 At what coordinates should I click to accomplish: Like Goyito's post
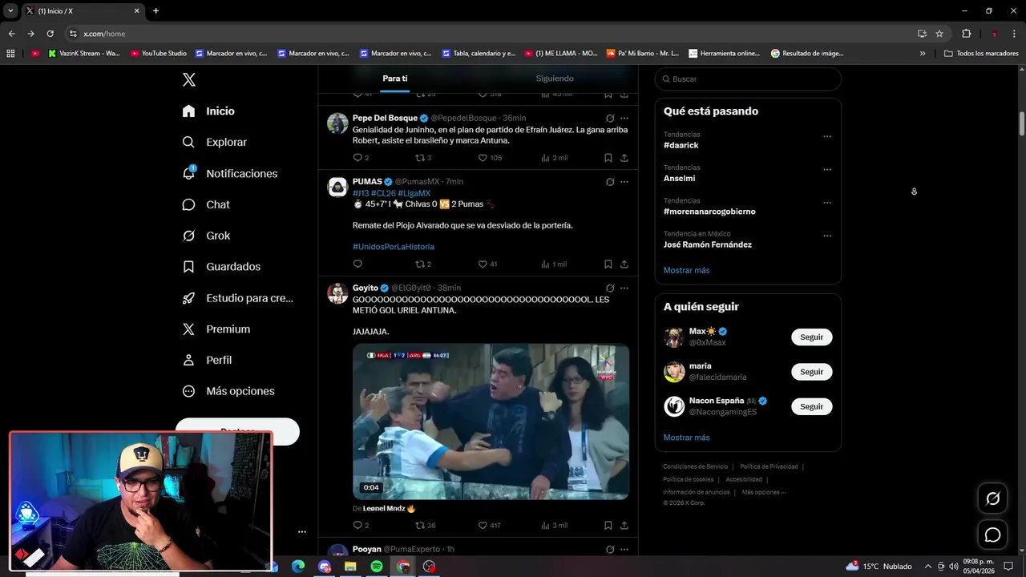coord(483,525)
